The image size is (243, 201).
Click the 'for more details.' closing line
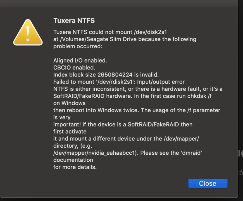[75, 167]
